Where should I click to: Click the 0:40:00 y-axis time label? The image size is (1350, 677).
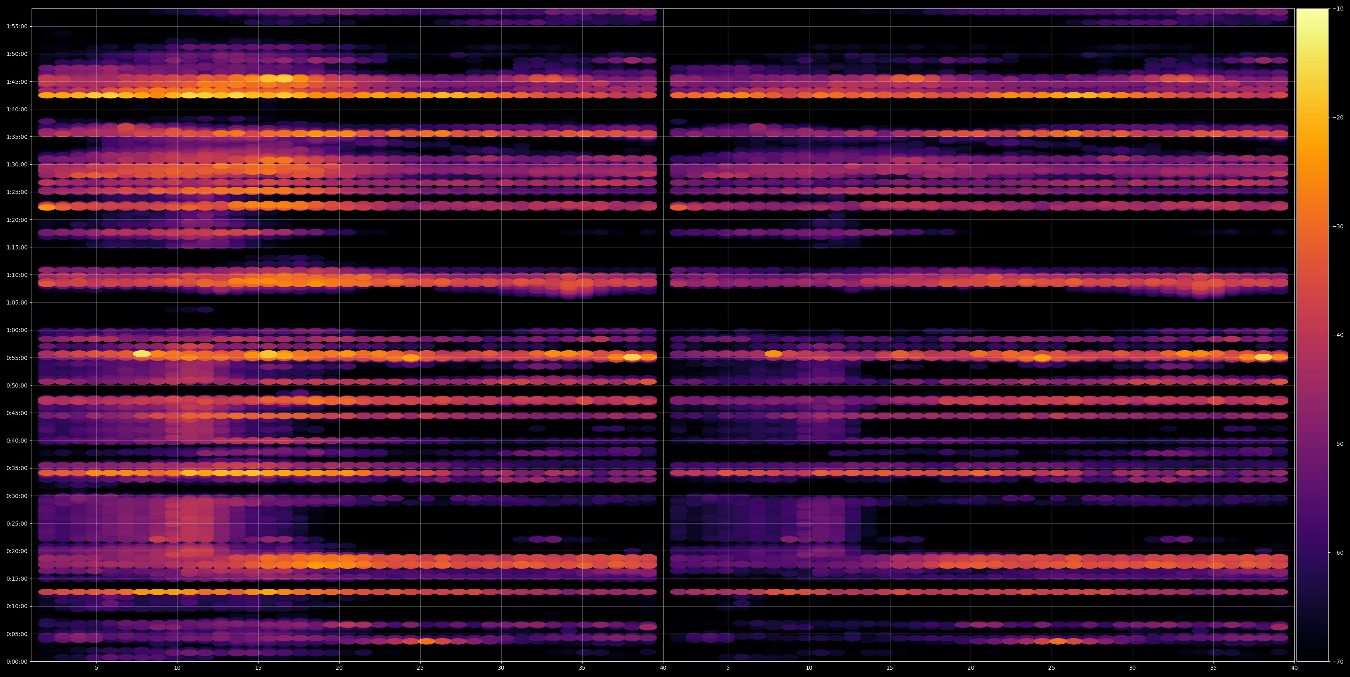click(17, 441)
